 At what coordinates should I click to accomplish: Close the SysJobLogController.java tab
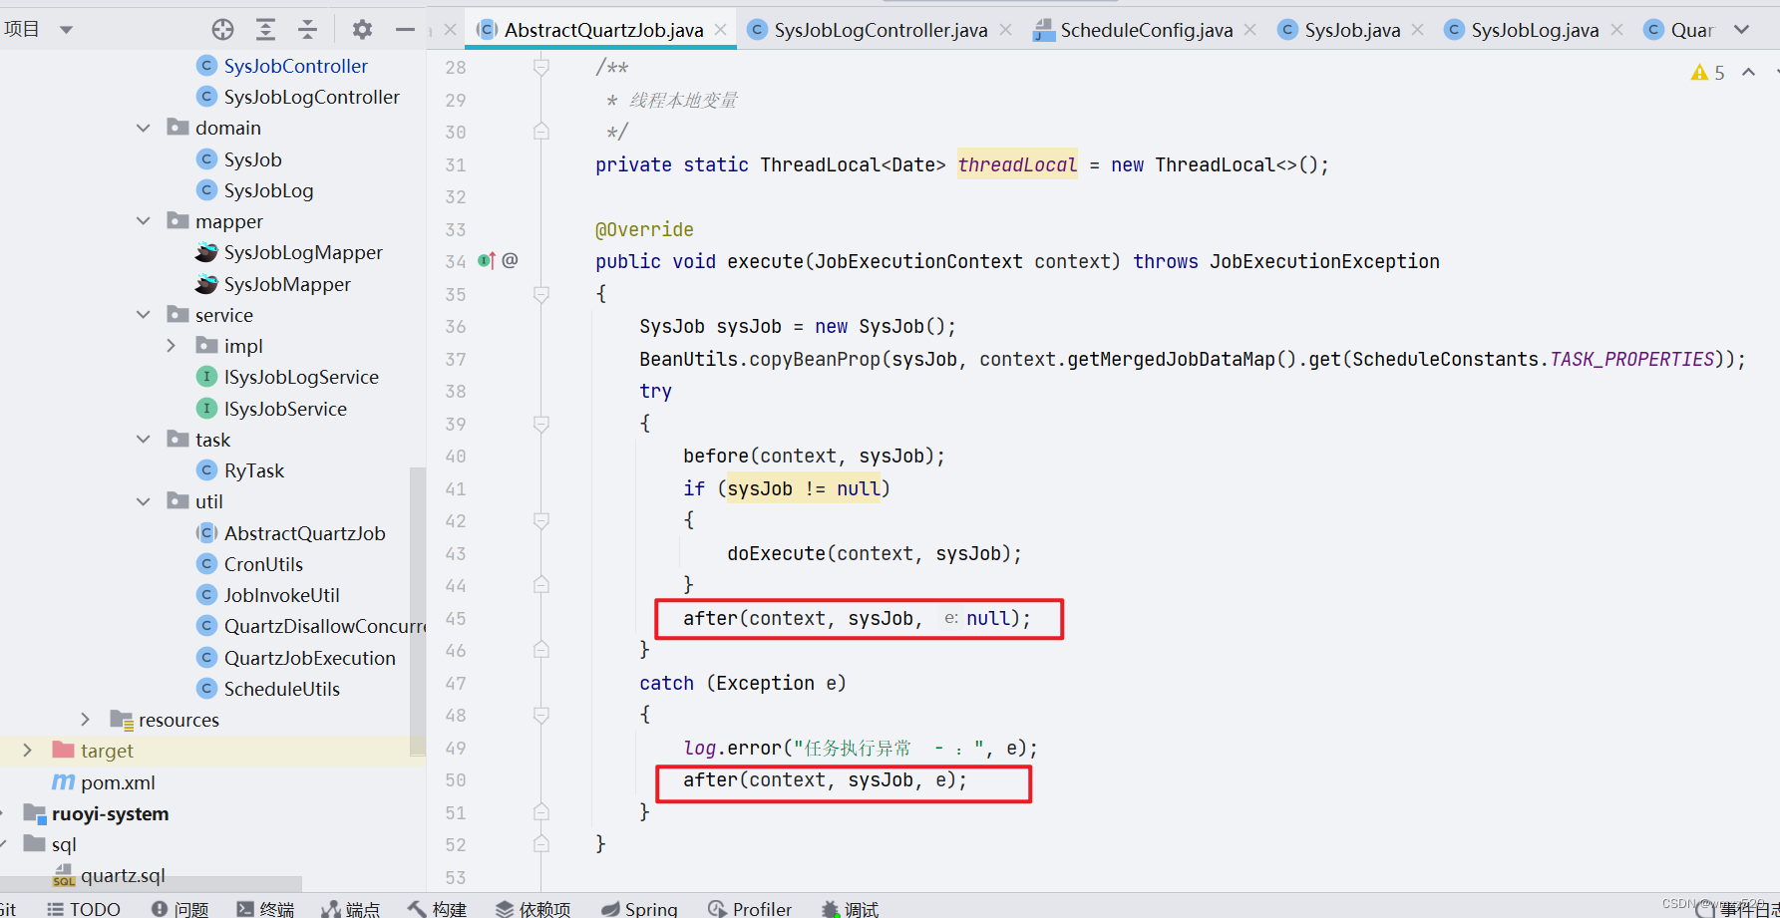pyautogui.click(x=1006, y=30)
